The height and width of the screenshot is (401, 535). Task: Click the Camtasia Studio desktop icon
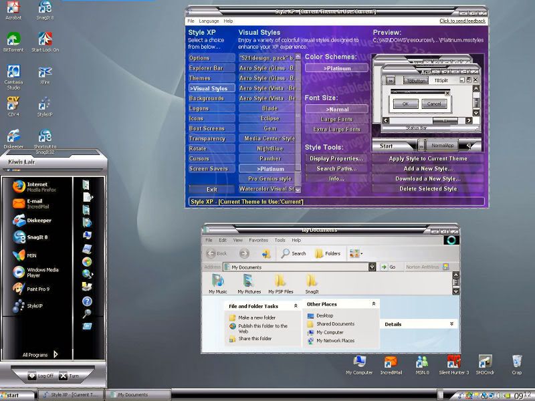tap(13, 77)
